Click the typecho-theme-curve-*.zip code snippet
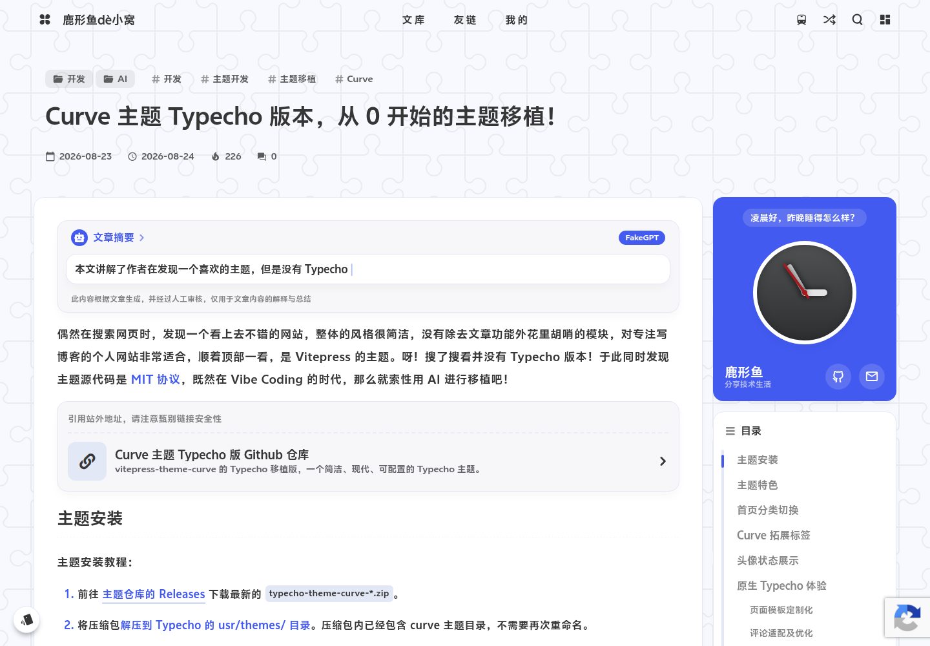The height and width of the screenshot is (646, 930). tap(329, 594)
